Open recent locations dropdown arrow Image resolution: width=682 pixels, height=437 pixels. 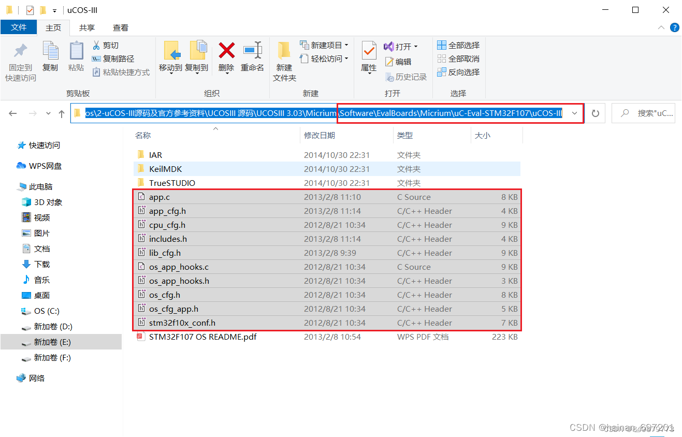point(49,113)
